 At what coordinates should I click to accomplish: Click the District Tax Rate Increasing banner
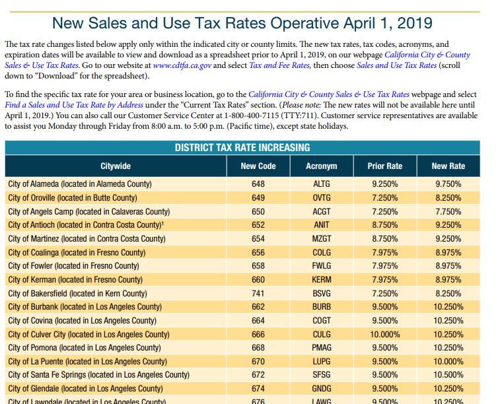pyautogui.click(x=242, y=147)
